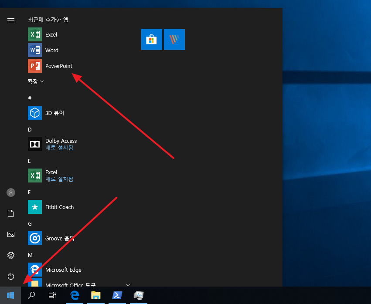The height and width of the screenshot is (304, 371).
Task: Open taskbar Search magnifier
Action: tap(31, 295)
